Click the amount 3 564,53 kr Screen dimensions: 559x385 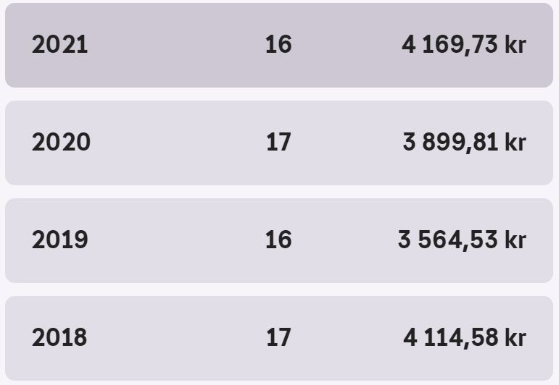pyautogui.click(x=462, y=240)
